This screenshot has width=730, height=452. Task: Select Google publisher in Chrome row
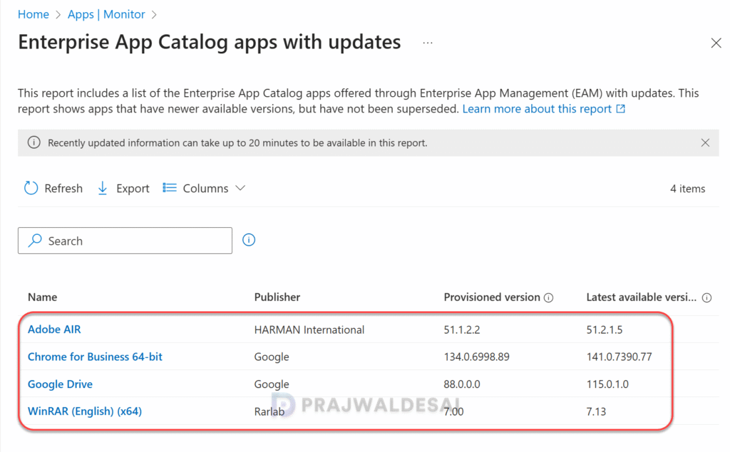pos(272,357)
